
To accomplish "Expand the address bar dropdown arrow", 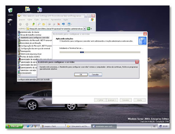I will [x=85, y=29].
